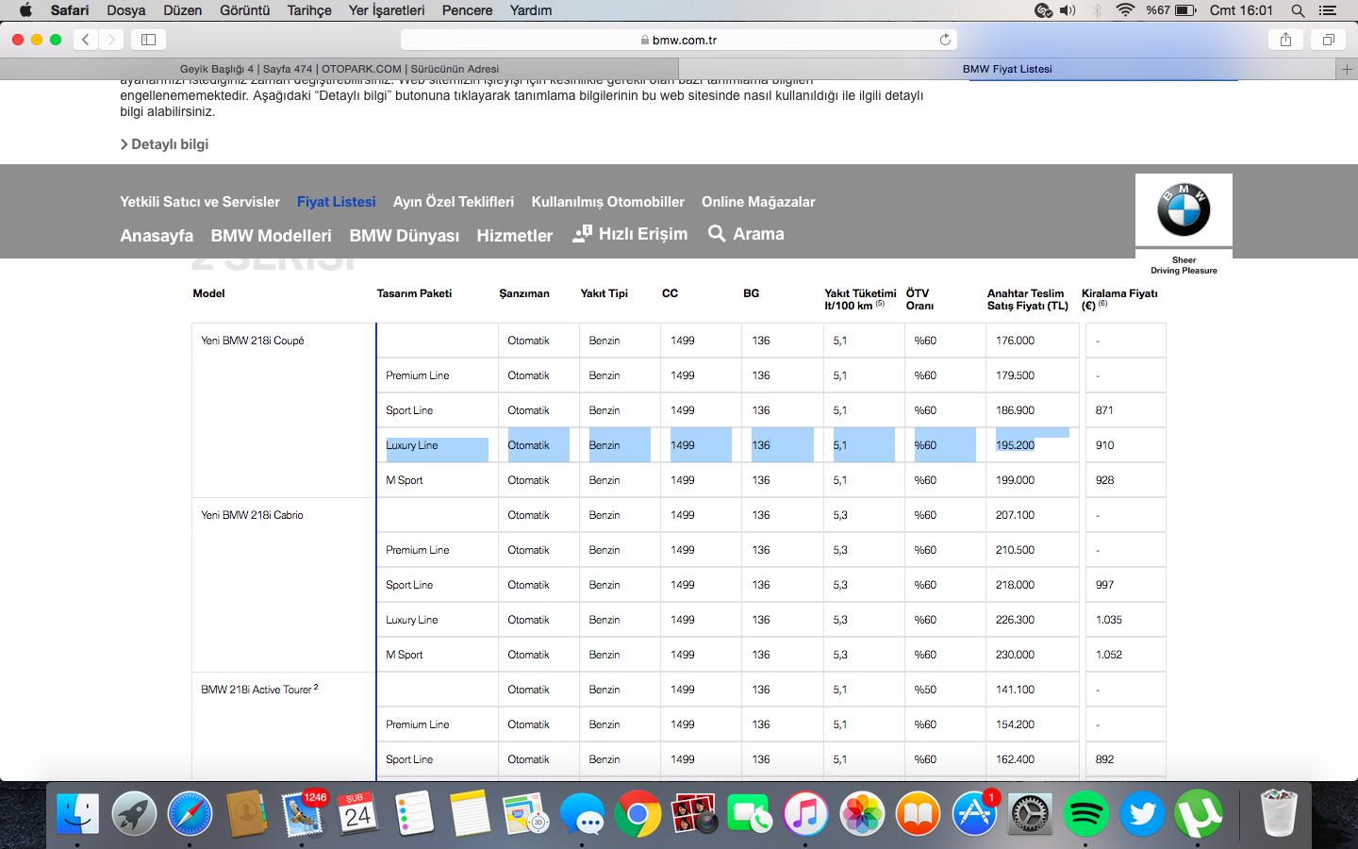Image resolution: width=1358 pixels, height=849 pixels.
Task: Open Calendar icon showing 24 in Dock
Action: [x=358, y=814]
